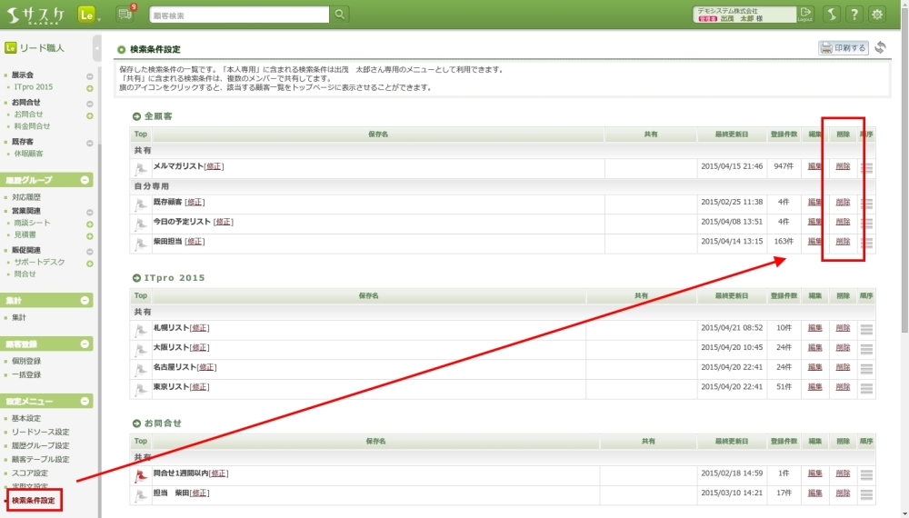The width and height of the screenshot is (909, 518).
Task: Toggle the Top flag for メルマガリスト
Action: (141, 168)
